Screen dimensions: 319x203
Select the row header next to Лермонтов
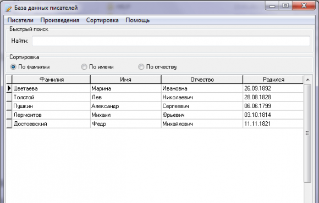(9, 115)
